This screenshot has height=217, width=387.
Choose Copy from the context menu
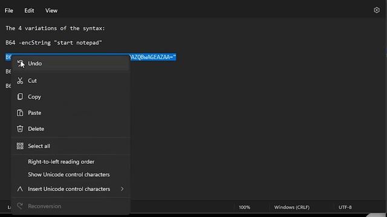coord(71,96)
